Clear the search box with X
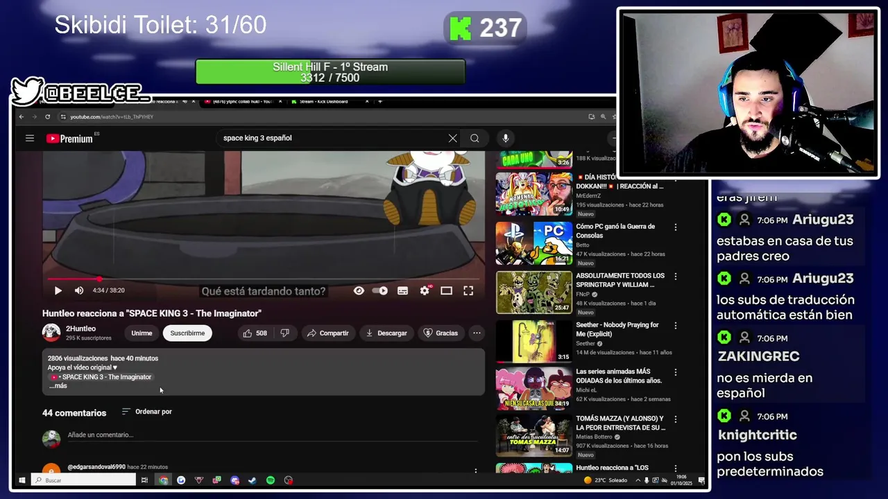Viewport: 888px width, 499px height. (452, 138)
